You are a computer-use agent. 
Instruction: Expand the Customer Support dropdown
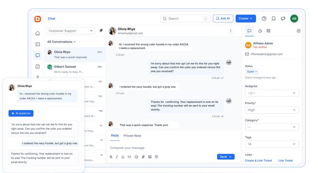(x=71, y=31)
